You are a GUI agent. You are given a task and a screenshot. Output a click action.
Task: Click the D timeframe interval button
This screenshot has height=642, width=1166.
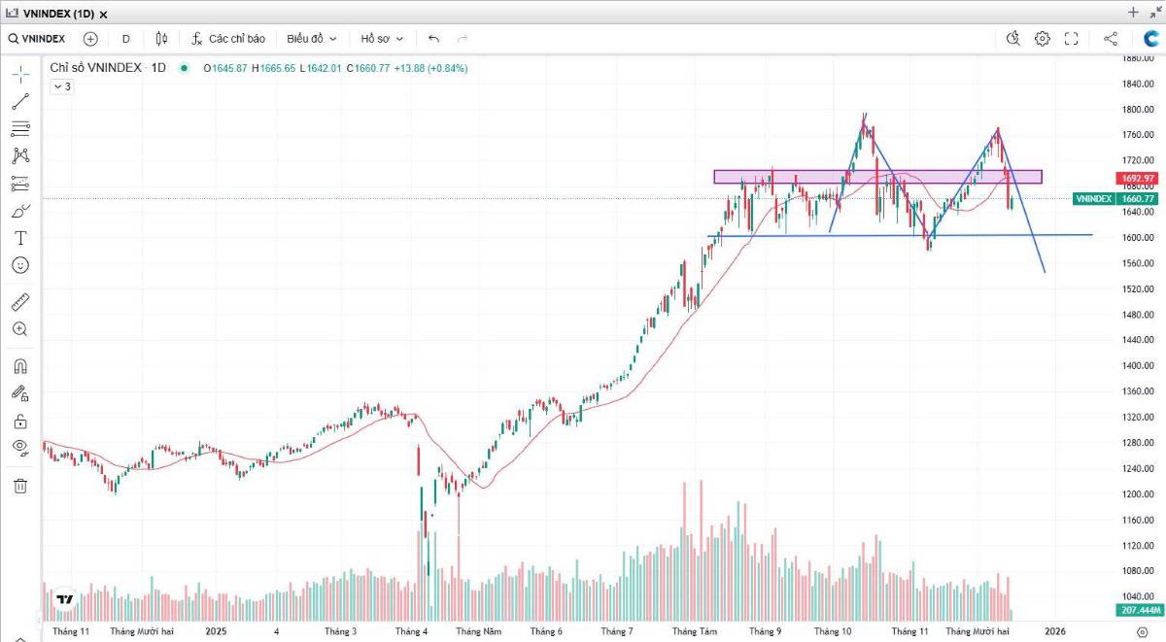(x=125, y=39)
